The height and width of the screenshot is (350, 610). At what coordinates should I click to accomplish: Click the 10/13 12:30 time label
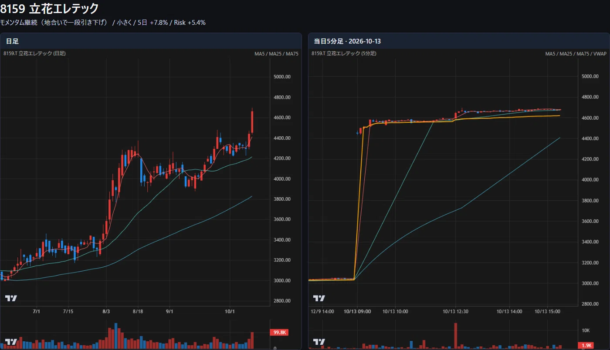point(456,312)
